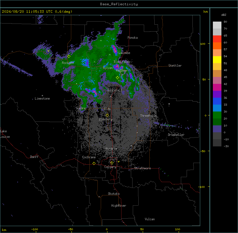Click the Limestone label
238x233 pixels.
pyautogui.click(x=42, y=99)
